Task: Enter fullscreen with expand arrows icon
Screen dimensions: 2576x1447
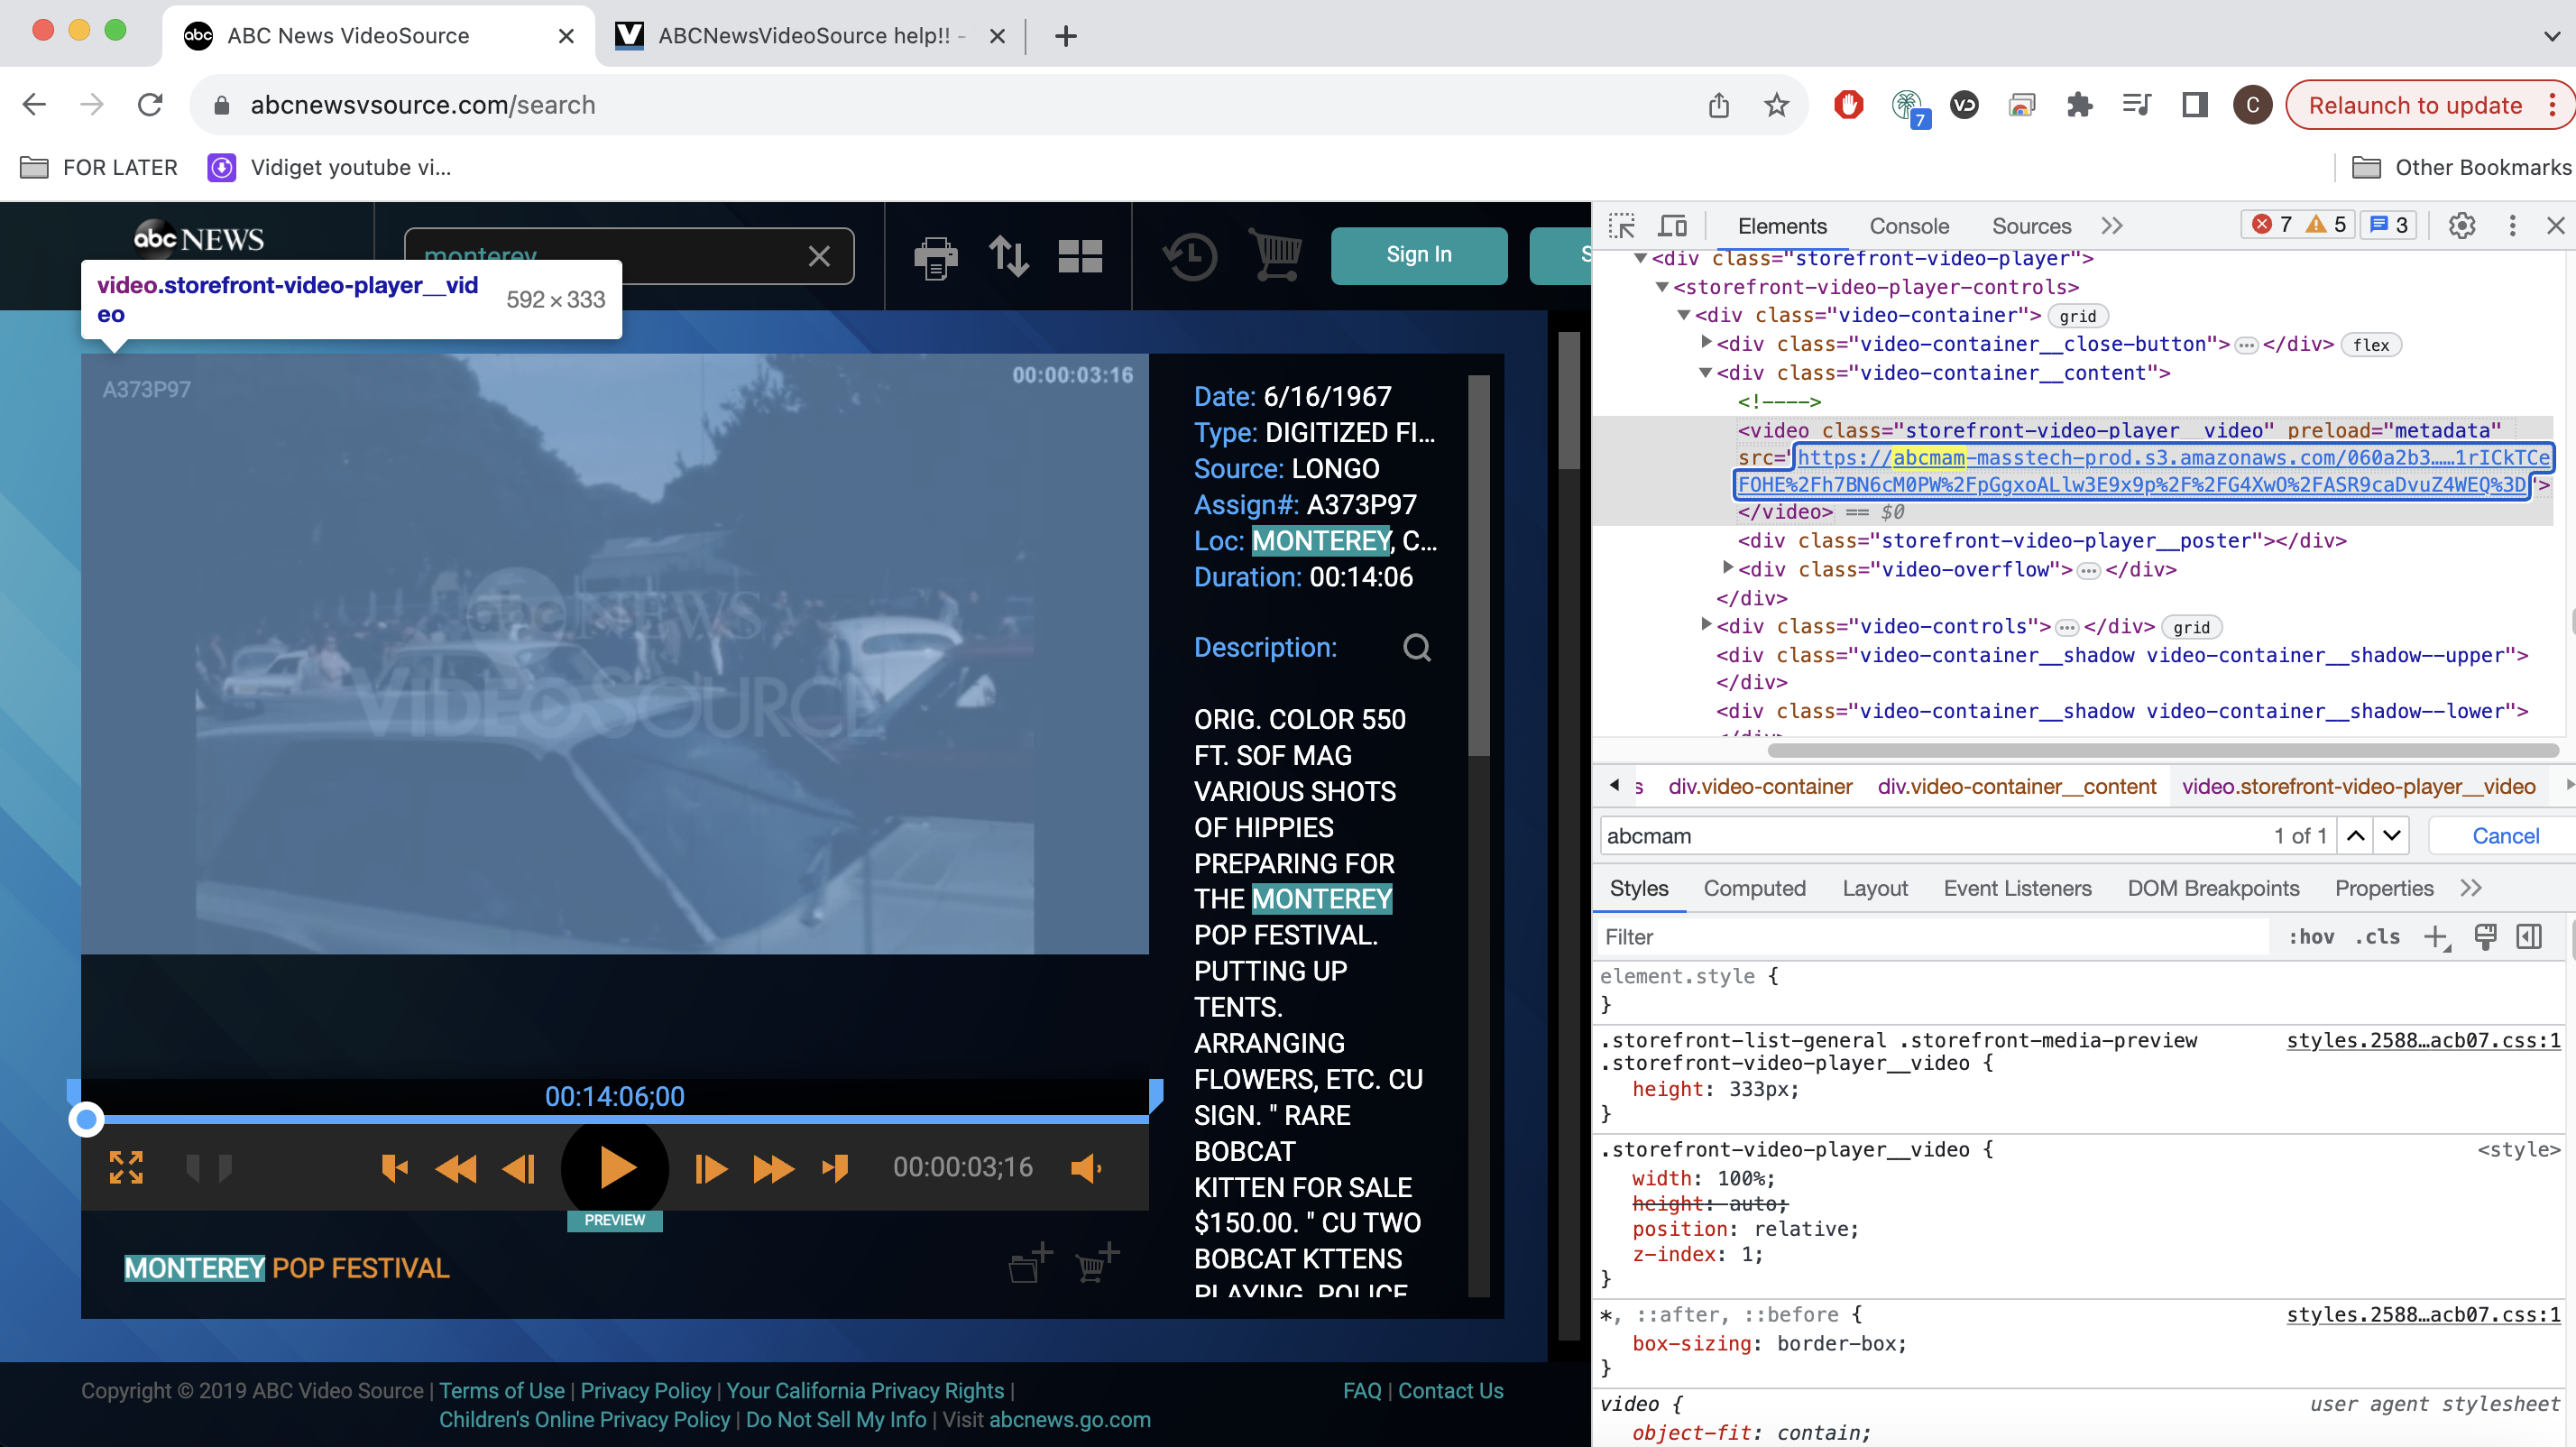Action: [x=126, y=1167]
